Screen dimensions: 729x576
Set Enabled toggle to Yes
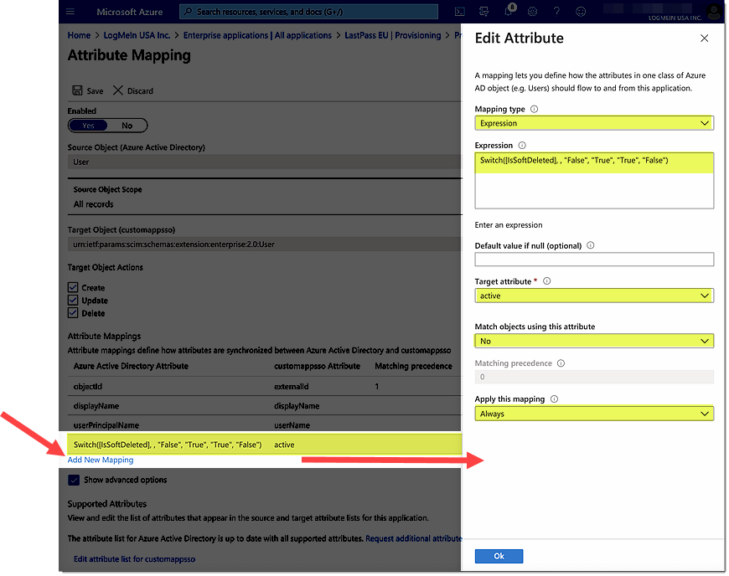point(88,126)
